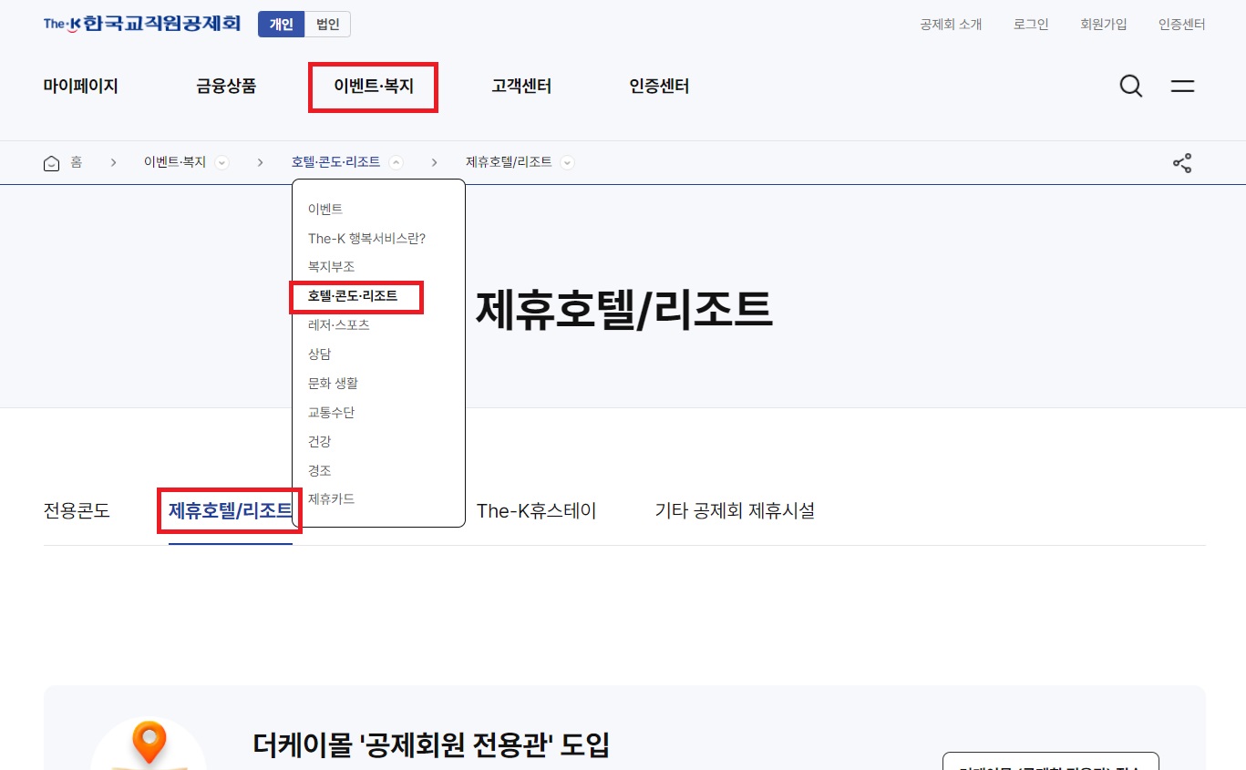
Task: Open the hamburger full menu icon
Action: (1182, 87)
